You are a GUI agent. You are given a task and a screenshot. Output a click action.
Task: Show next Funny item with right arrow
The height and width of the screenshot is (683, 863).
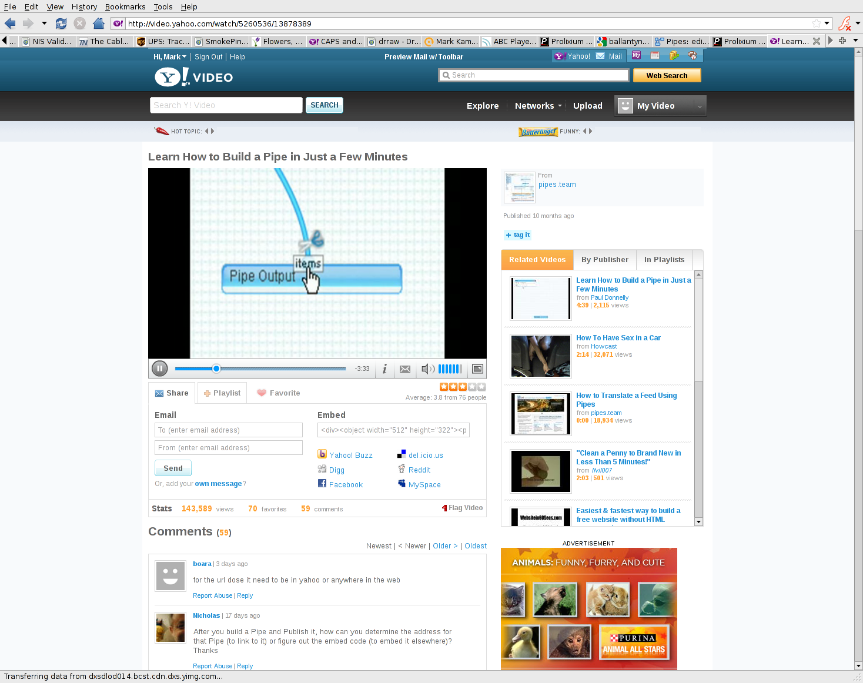(591, 131)
